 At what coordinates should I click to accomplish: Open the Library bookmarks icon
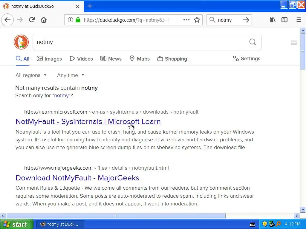pyautogui.click(x=273, y=20)
